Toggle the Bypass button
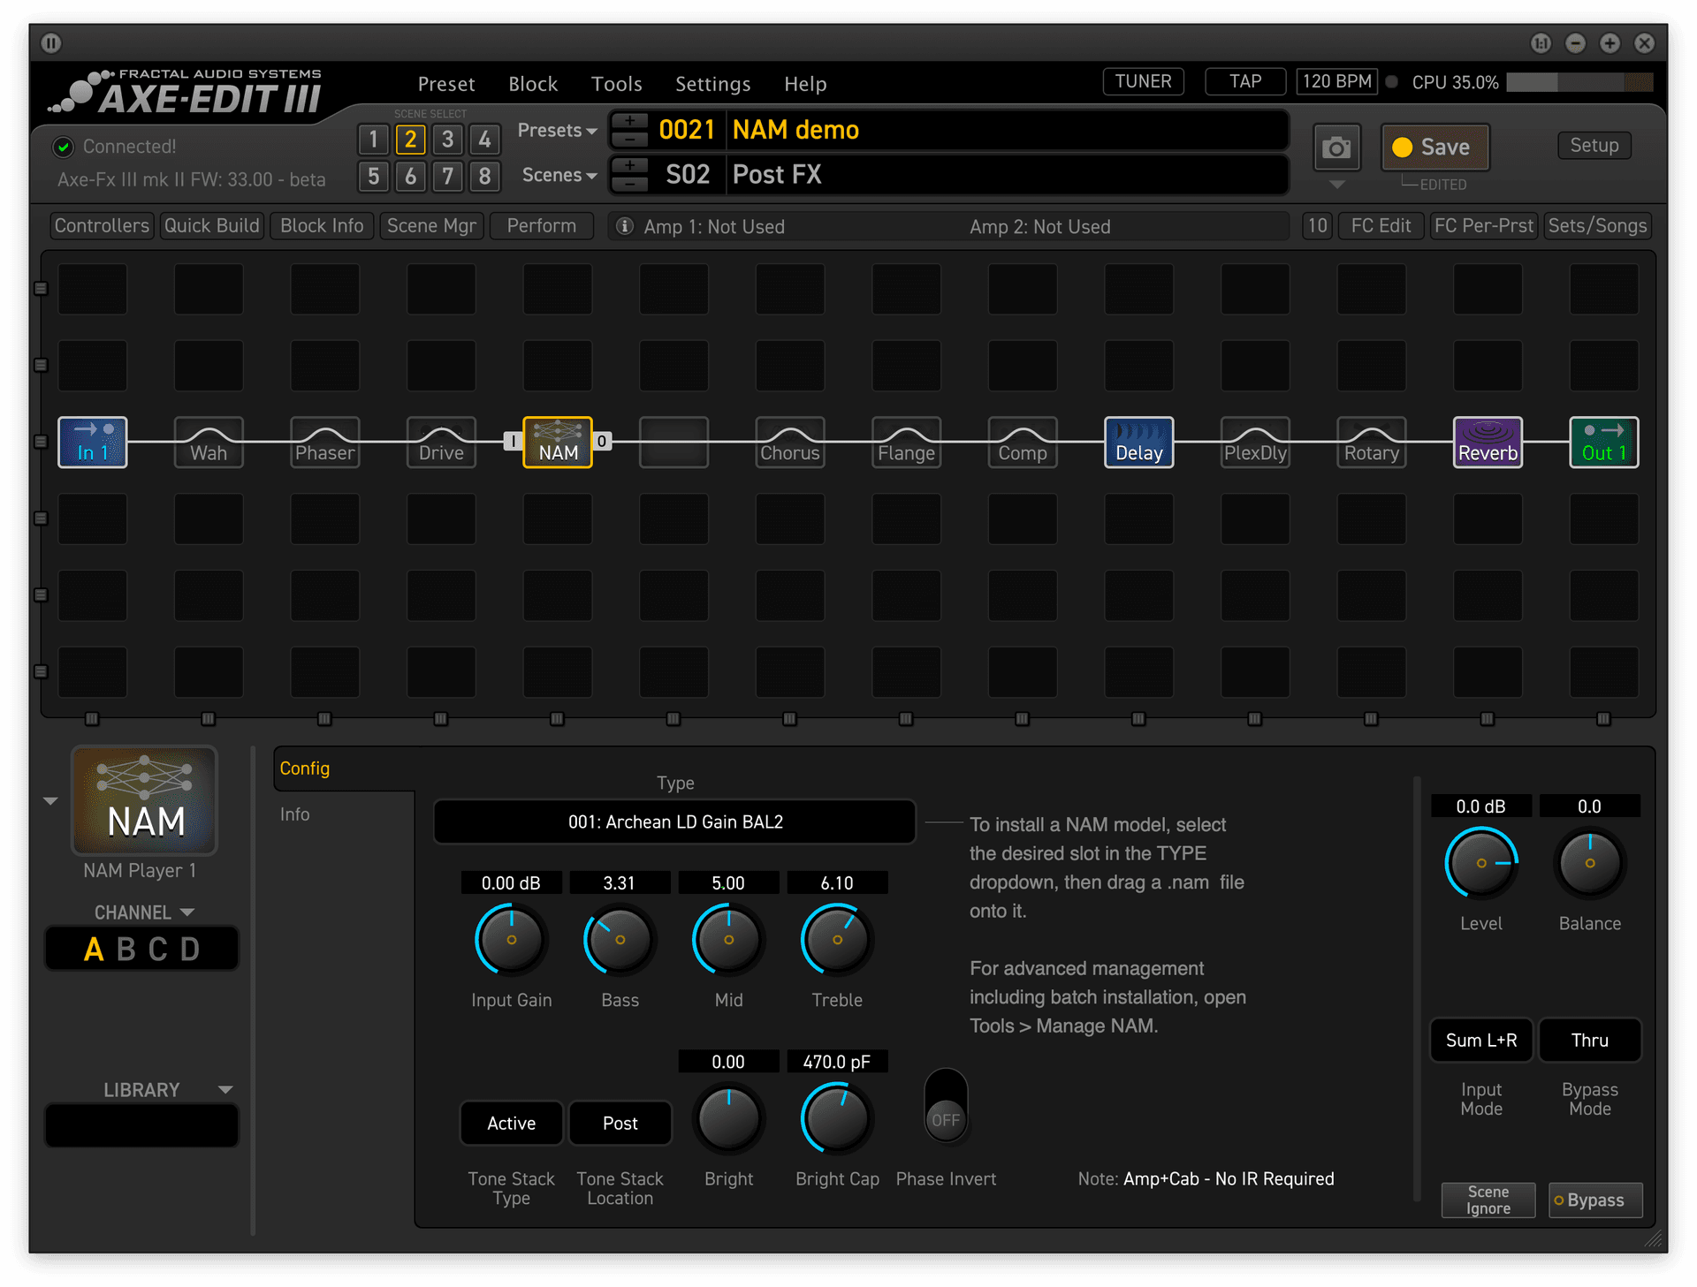The height and width of the screenshot is (1287, 1697). [1595, 1200]
